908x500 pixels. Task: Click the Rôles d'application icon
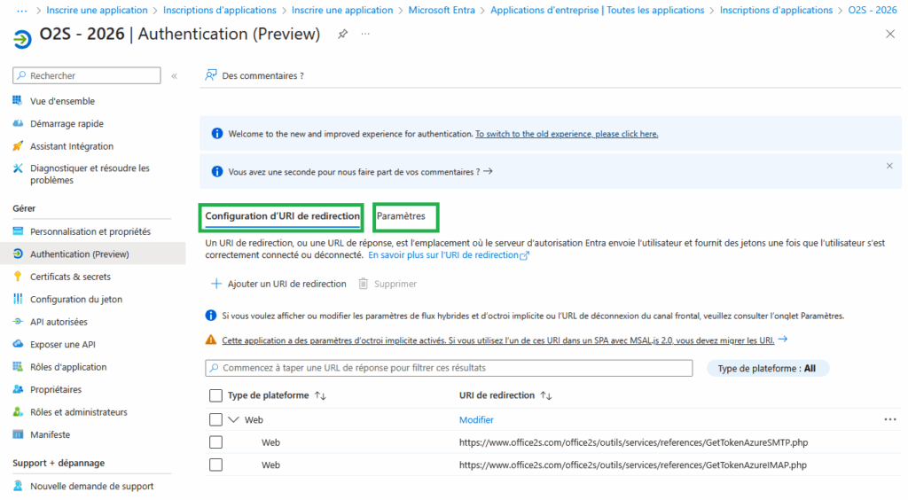tap(18, 367)
